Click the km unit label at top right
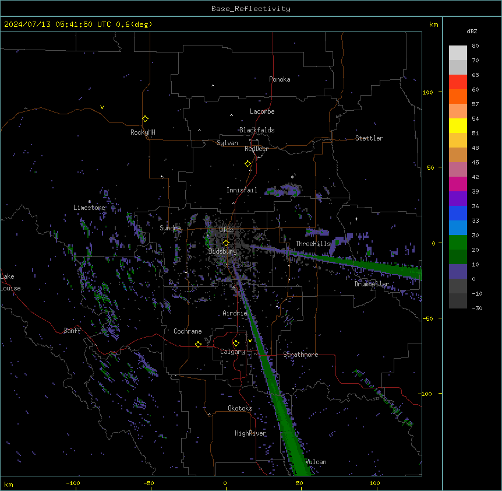The width and height of the screenshot is (502, 491). pos(434,24)
